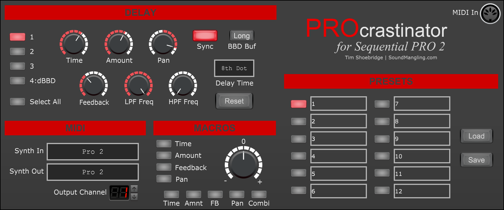Click preset 5 name field
This screenshot has width=504, height=210.
[x=339, y=174]
